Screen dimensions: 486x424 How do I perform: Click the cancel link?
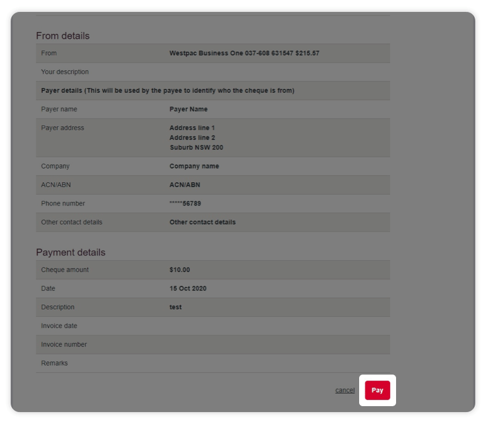[x=345, y=391]
